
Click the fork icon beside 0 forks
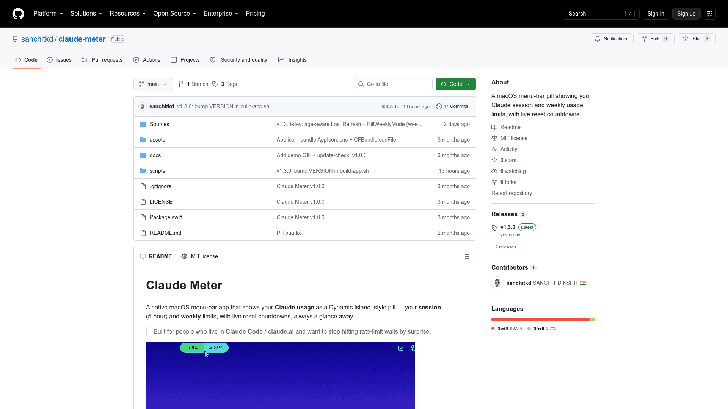click(x=494, y=182)
